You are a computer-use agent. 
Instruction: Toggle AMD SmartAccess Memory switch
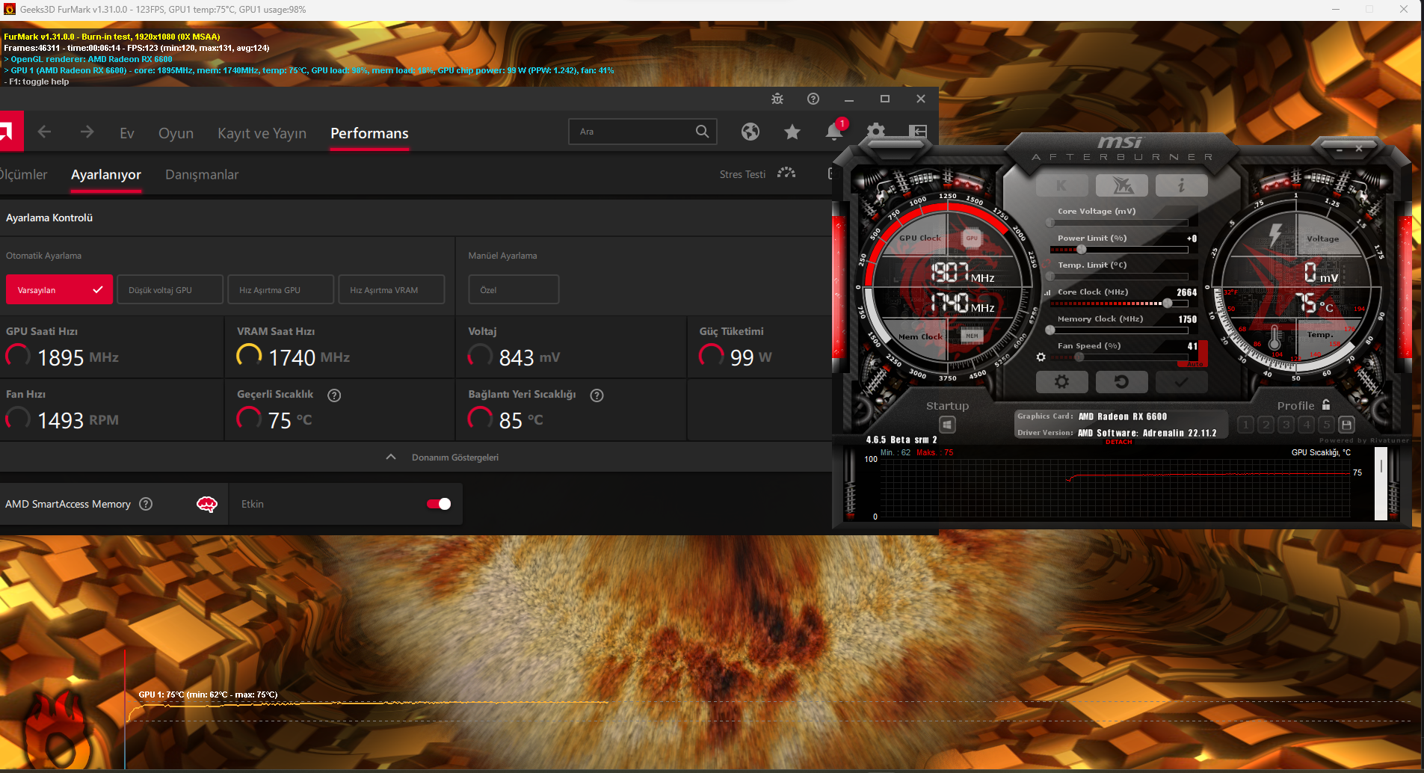click(439, 504)
